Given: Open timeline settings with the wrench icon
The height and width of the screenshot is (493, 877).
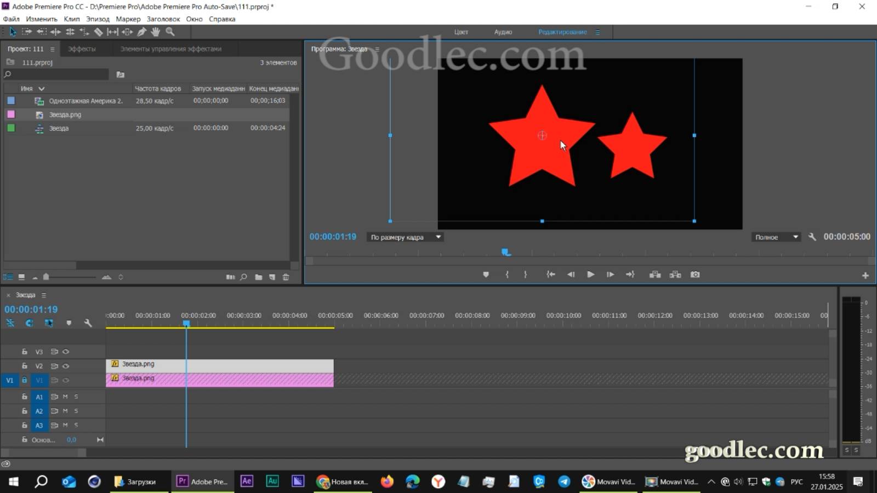Looking at the screenshot, I should (x=88, y=323).
